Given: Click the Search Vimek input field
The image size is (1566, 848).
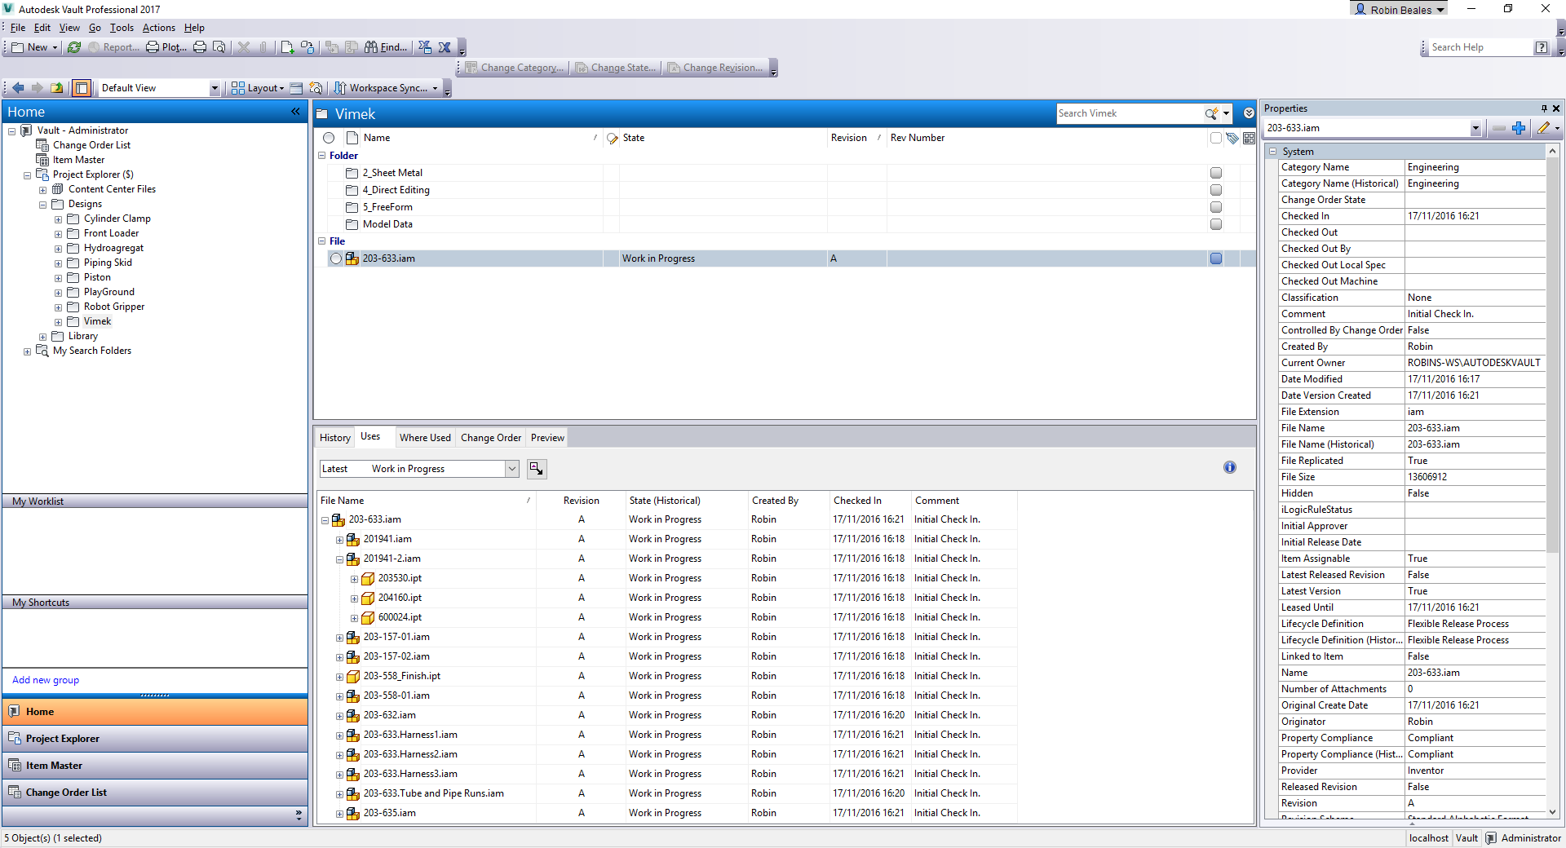Looking at the screenshot, I should point(1129,114).
